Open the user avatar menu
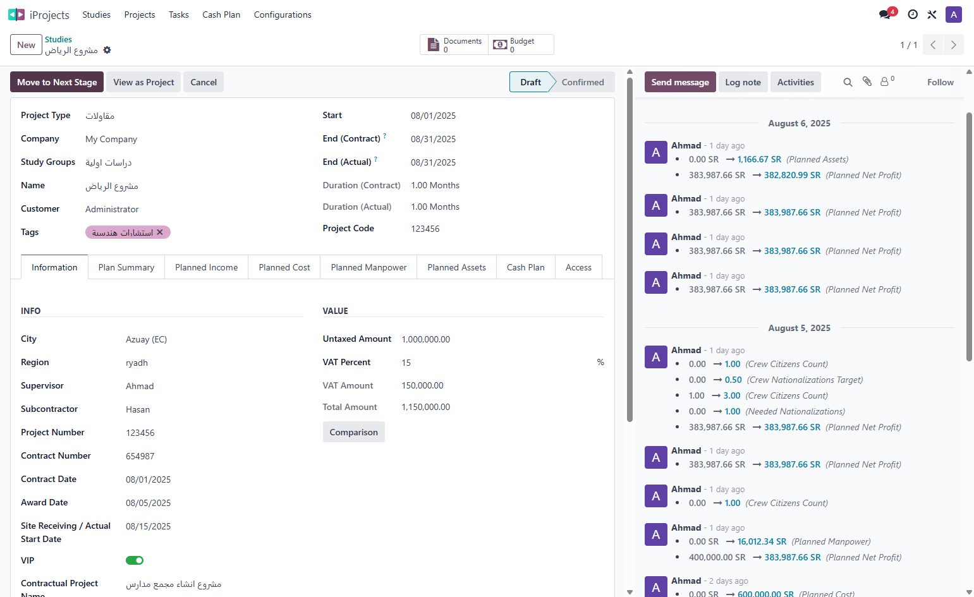 954,15
